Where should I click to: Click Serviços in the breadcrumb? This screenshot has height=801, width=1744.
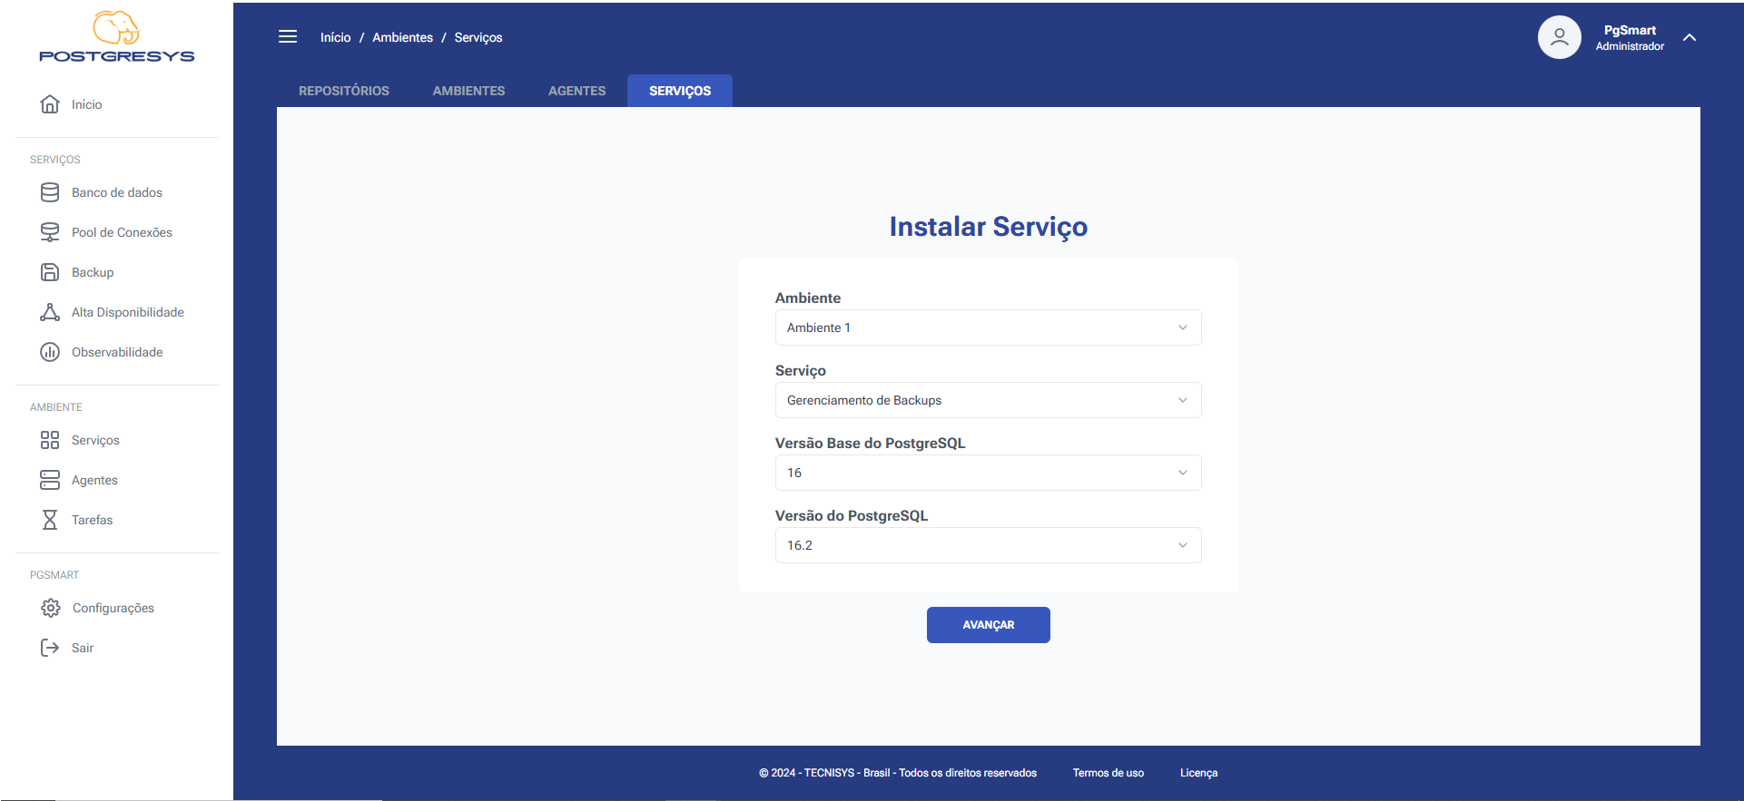click(478, 37)
